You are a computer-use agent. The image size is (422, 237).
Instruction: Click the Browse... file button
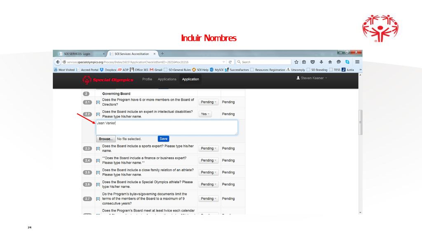[106, 139]
